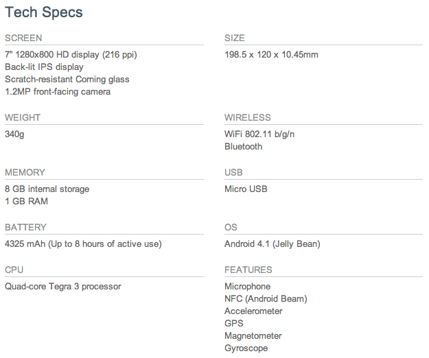The height and width of the screenshot is (358, 429).
Task: Click the Gyroscope feature entry
Action: [245, 348]
